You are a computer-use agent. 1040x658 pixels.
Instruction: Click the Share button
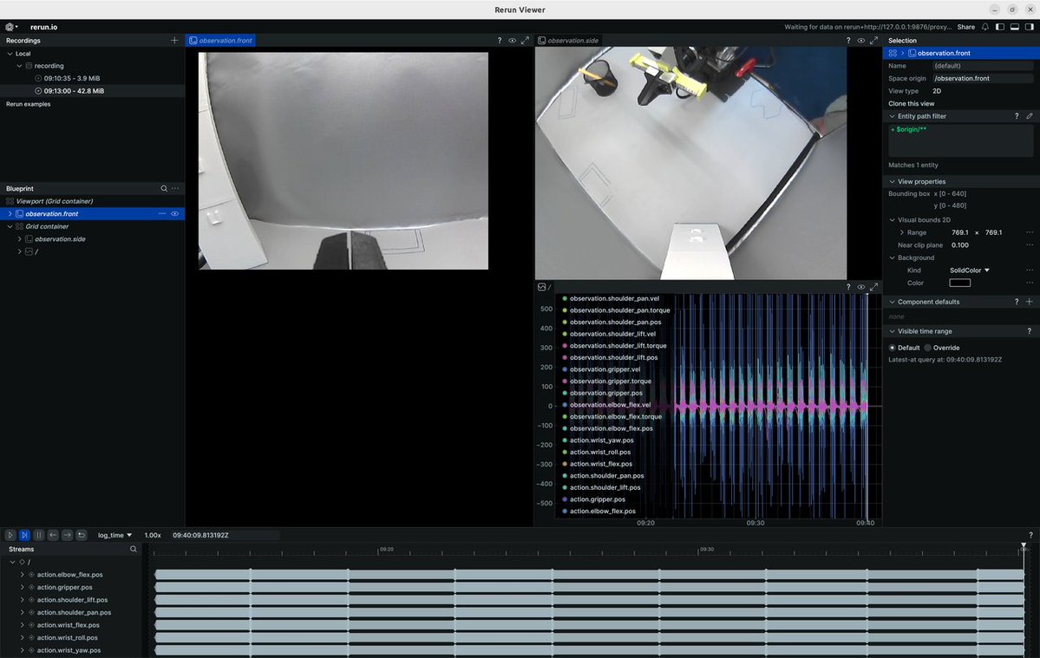tap(965, 27)
